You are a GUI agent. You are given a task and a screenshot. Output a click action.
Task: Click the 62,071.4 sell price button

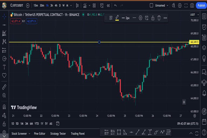(16, 21)
